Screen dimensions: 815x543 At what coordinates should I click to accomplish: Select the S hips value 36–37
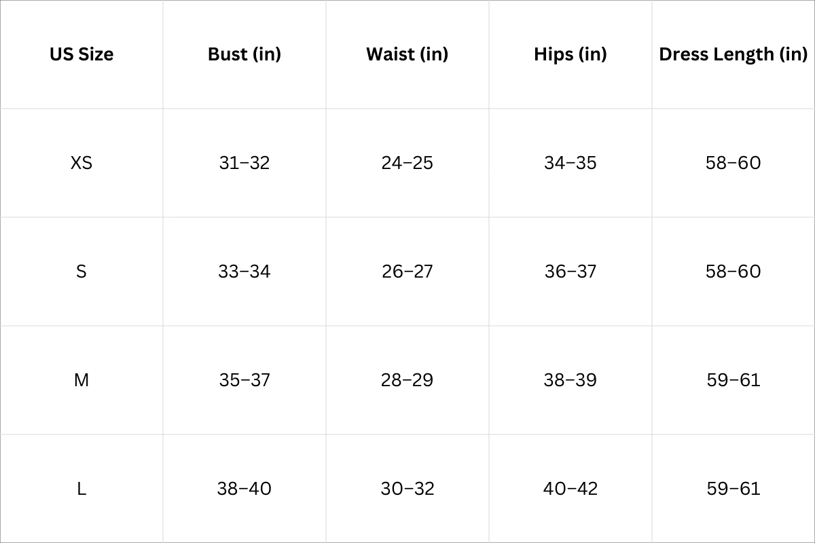[570, 271]
